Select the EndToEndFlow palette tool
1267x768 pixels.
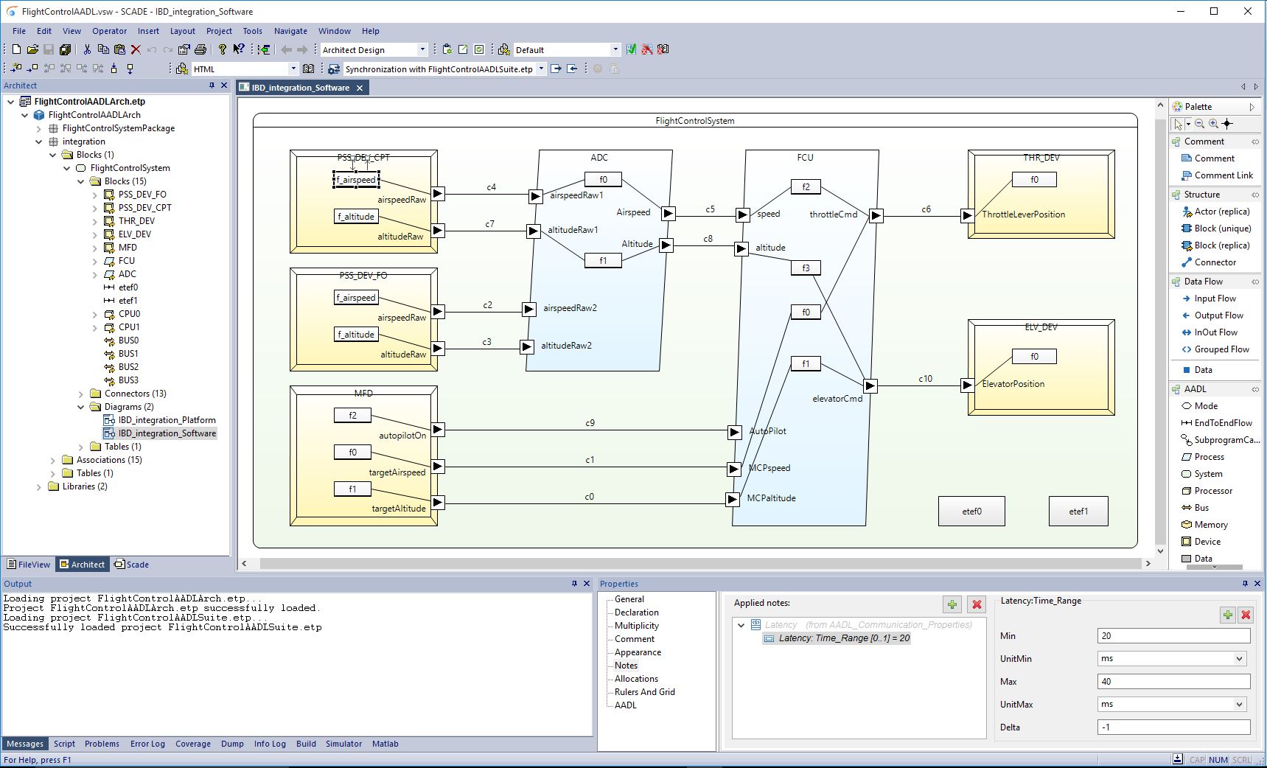[1216, 423]
